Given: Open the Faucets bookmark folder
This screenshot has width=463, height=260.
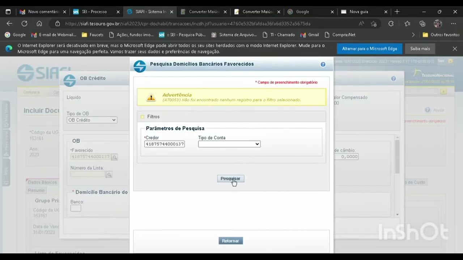Looking at the screenshot, I should pyautogui.click(x=93, y=35).
